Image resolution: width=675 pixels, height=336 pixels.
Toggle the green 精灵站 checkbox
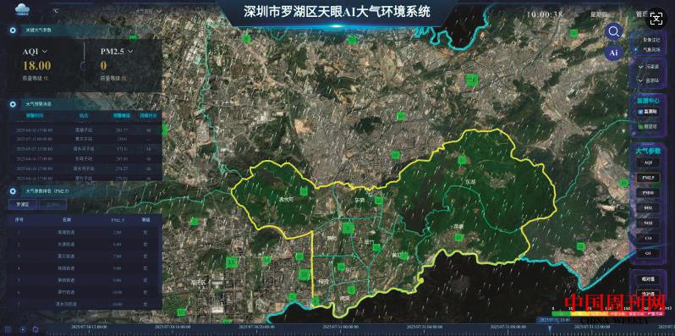(x=640, y=126)
